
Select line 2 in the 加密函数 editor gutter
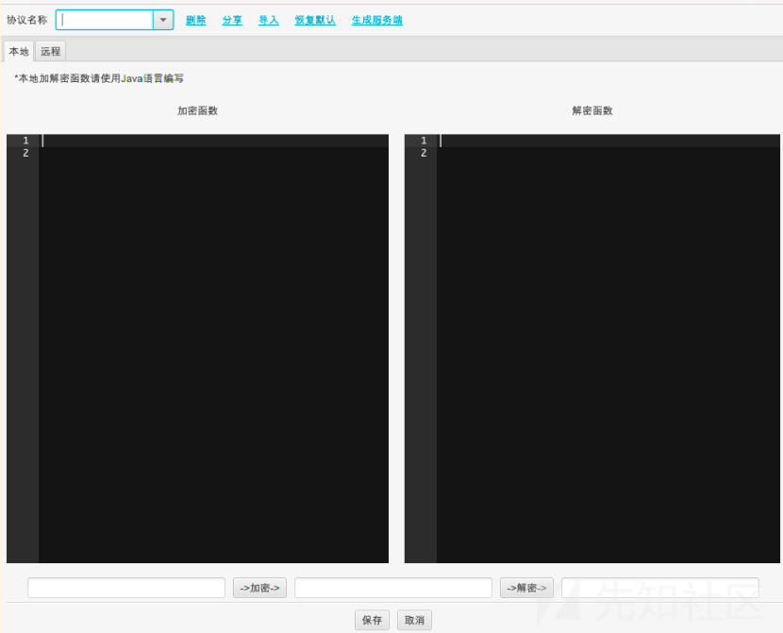point(25,153)
